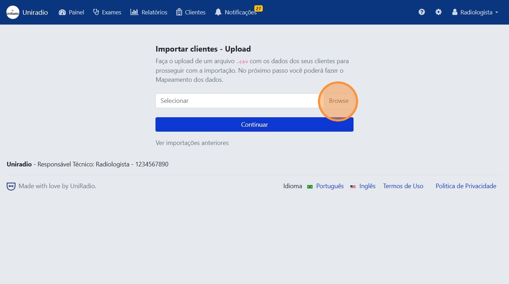Open the Termos de Uso page
Screen dimensions: 509x284
coord(403,186)
